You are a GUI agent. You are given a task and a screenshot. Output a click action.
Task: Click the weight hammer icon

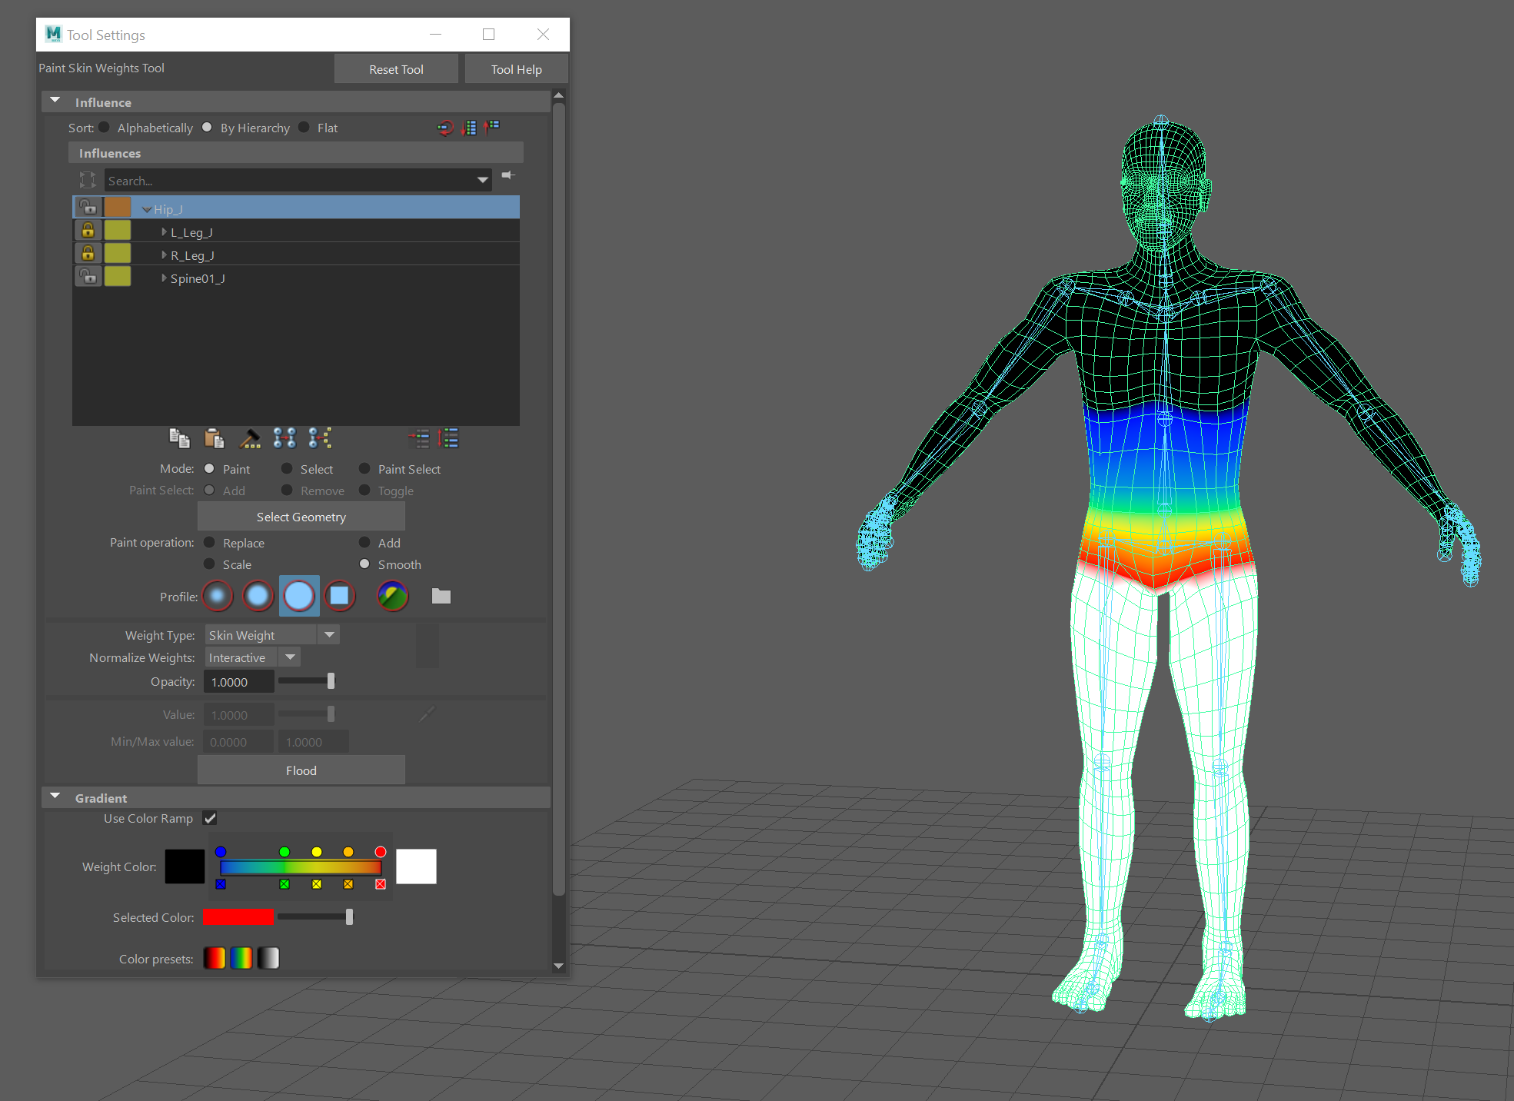pyautogui.click(x=250, y=438)
